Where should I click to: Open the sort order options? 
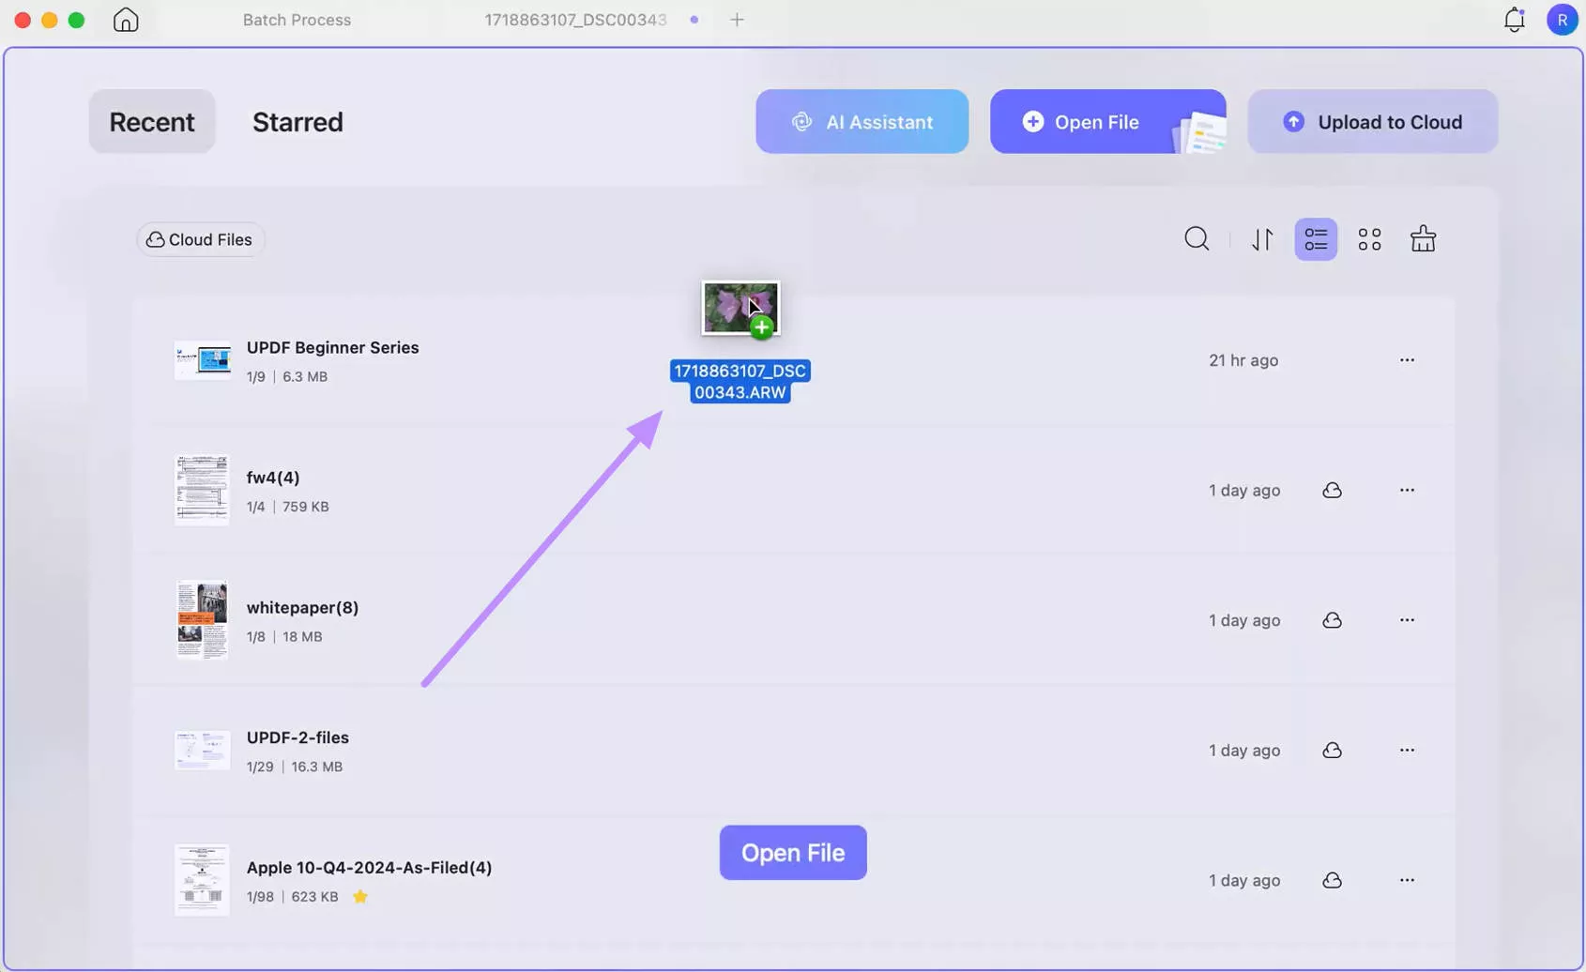pyautogui.click(x=1262, y=239)
